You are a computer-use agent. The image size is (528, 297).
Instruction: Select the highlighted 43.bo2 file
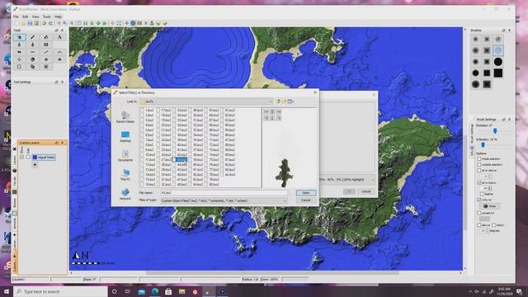click(x=181, y=159)
